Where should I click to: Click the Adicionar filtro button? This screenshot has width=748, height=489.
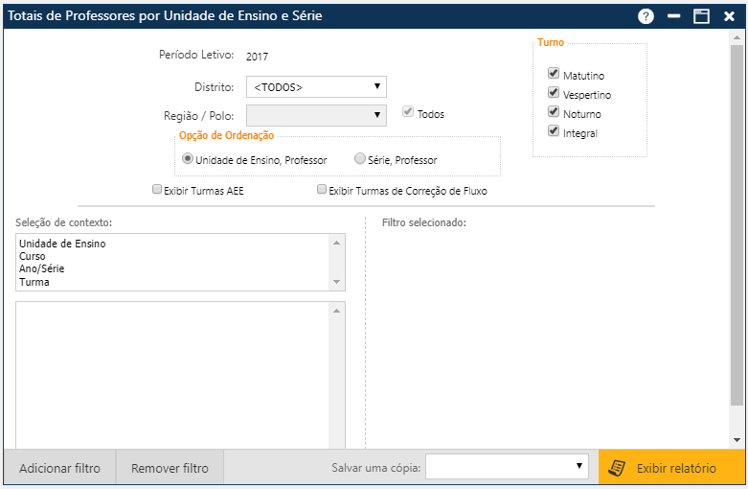(x=59, y=468)
